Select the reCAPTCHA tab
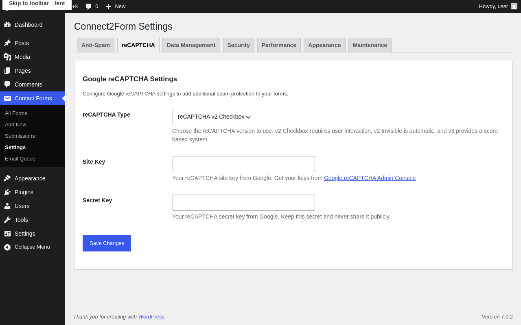The image size is (521, 325). click(138, 45)
